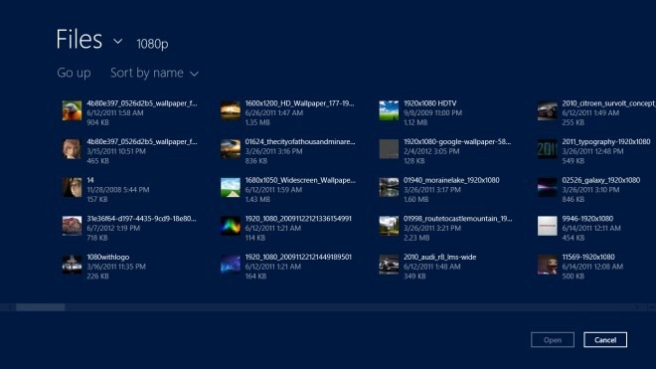
Task: Click the right scroll arrow of scrollbar
Action: point(637,307)
